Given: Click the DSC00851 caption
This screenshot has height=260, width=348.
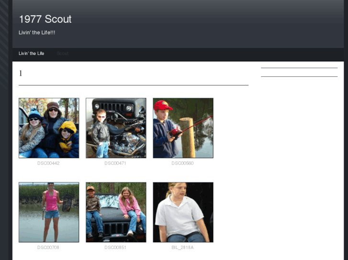Looking at the screenshot, I should point(115,248).
